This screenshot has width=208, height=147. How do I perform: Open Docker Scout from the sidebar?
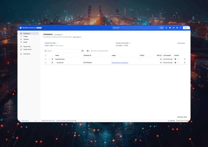pyautogui.click(x=27, y=50)
